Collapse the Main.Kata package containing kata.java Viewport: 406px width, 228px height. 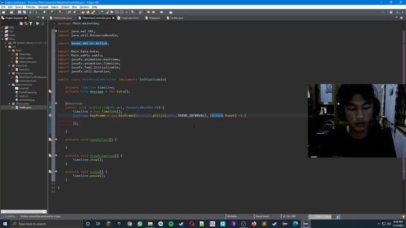pos(10,66)
